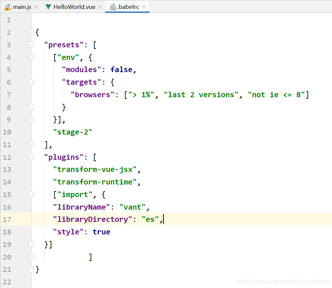Fold the targets object at line 6
Viewport: 332px width, 288px height.
click(31, 82)
